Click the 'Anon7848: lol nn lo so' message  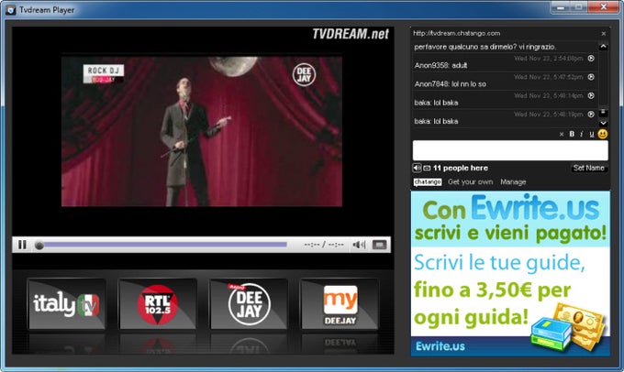450,84
